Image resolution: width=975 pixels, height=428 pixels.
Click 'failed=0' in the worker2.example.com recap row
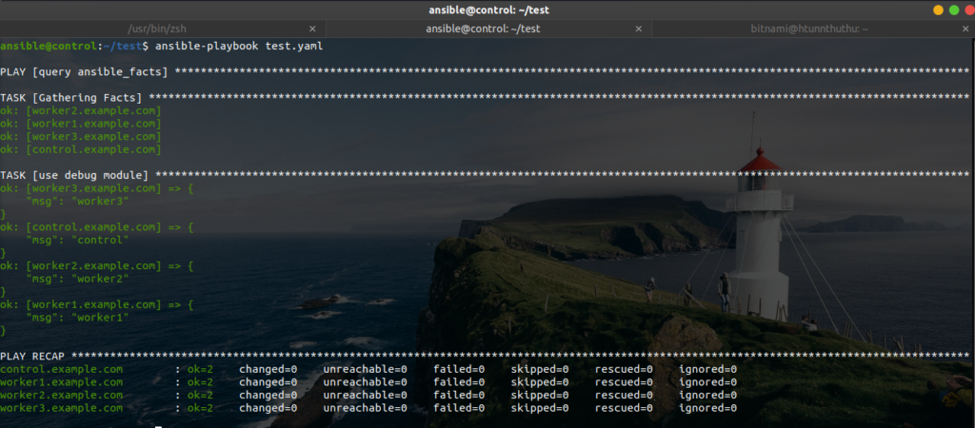459,395
